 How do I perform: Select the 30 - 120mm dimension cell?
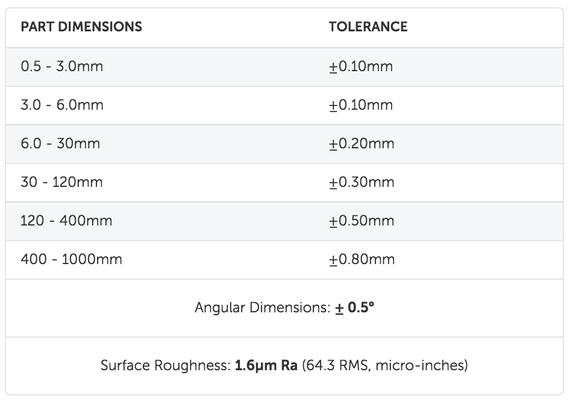click(62, 182)
